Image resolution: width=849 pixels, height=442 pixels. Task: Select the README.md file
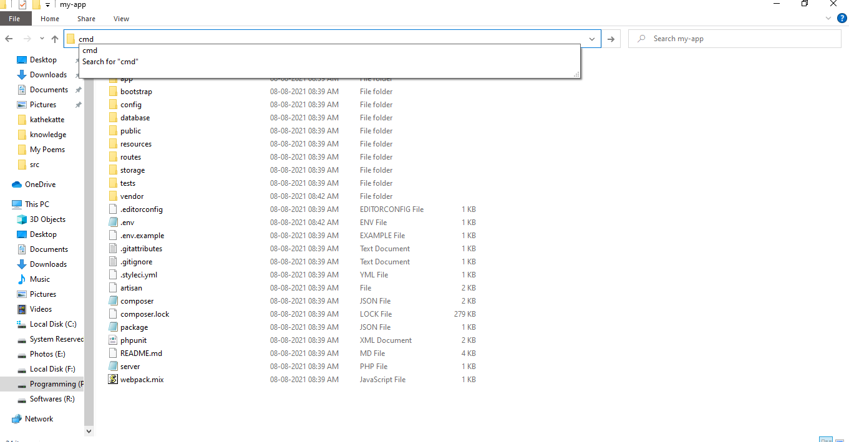(141, 353)
